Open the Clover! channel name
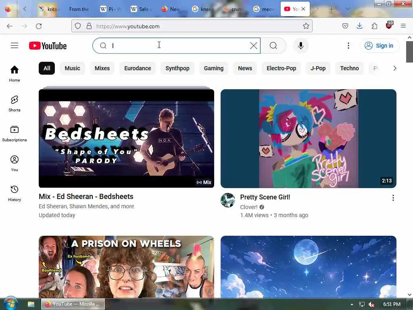The image size is (413, 310). click(248, 207)
